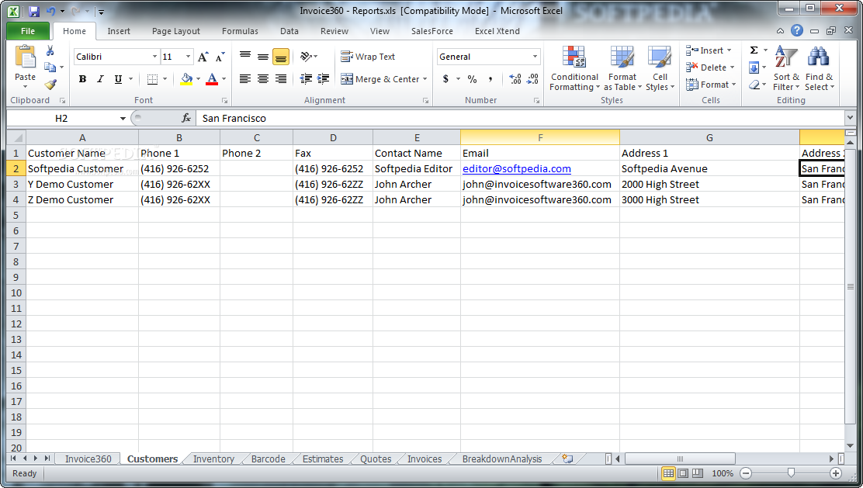Open the font size dropdown
The height and width of the screenshot is (488, 863).
[x=189, y=57]
